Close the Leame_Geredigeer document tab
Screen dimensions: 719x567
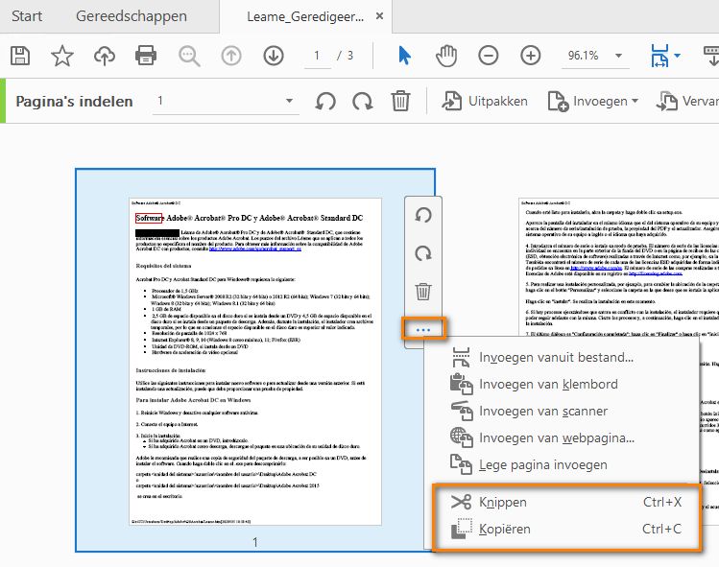379,16
